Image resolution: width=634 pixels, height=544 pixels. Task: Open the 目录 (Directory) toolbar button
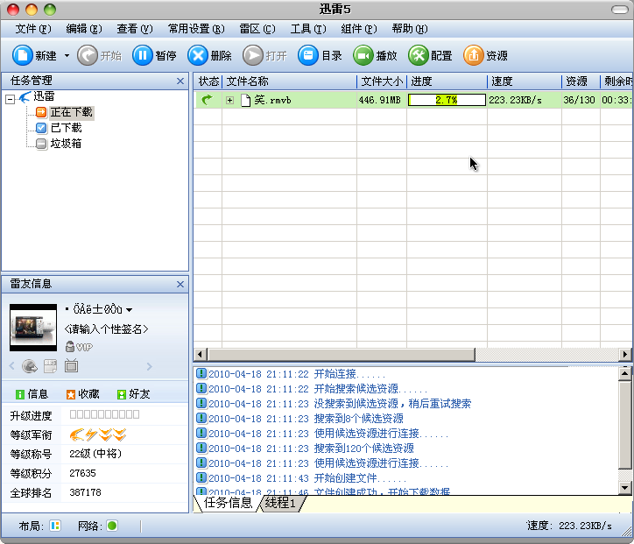coord(320,55)
